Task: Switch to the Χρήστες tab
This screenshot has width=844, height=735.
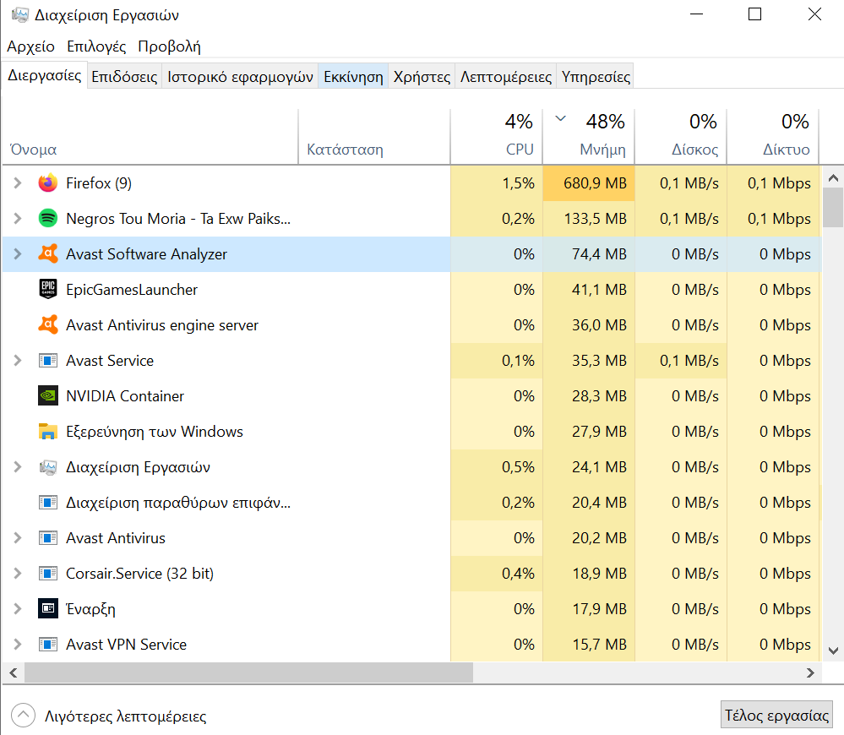Action: point(422,76)
